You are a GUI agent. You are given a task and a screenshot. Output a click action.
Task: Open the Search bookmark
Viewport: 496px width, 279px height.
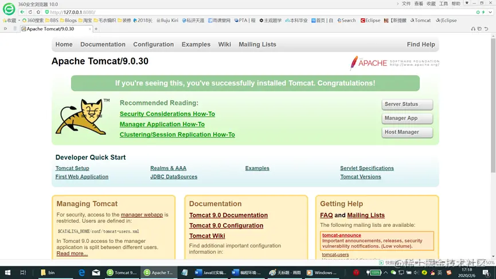click(x=346, y=20)
